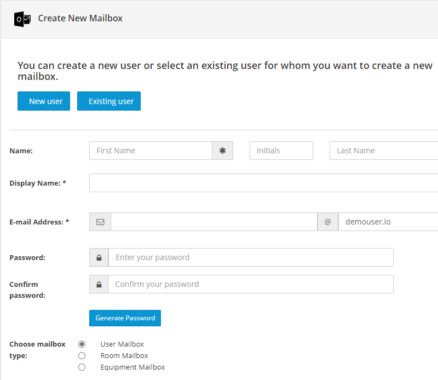Click the asterisk icon beside First Name
This screenshot has height=380, width=438.
coord(222,151)
